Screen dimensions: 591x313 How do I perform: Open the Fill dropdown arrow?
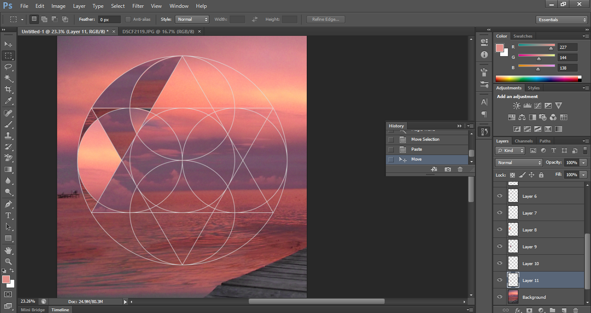click(584, 175)
